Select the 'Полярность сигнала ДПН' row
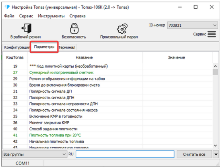 108,98
